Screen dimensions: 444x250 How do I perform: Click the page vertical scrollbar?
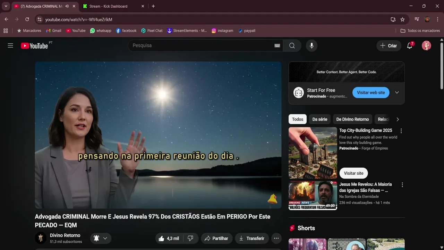(x=442, y=66)
